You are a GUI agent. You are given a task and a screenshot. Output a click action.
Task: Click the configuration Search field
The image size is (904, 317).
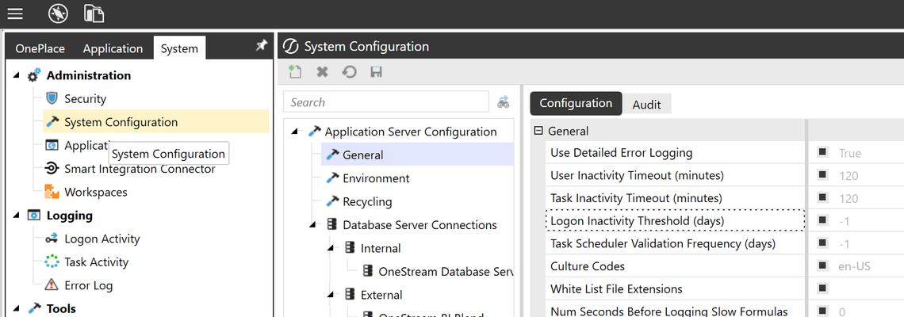coord(386,102)
